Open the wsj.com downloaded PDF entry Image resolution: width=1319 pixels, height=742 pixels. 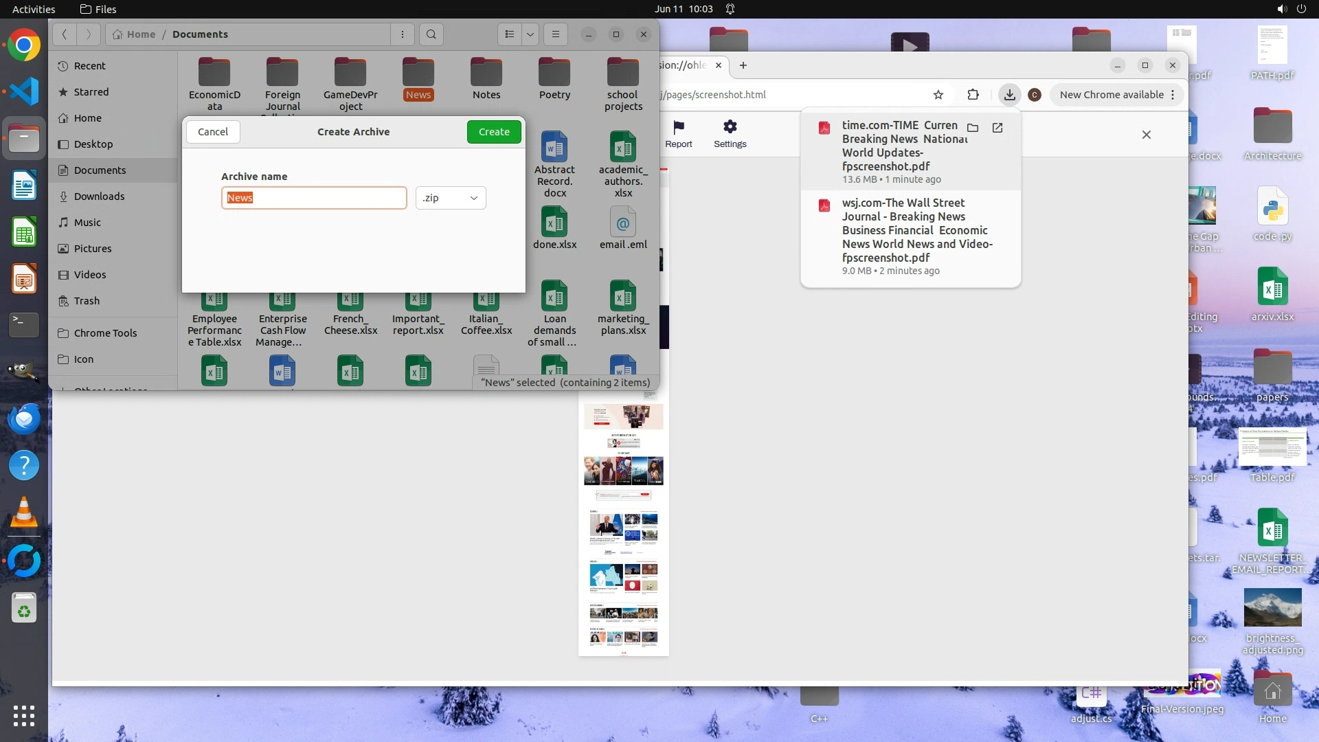coord(916,230)
